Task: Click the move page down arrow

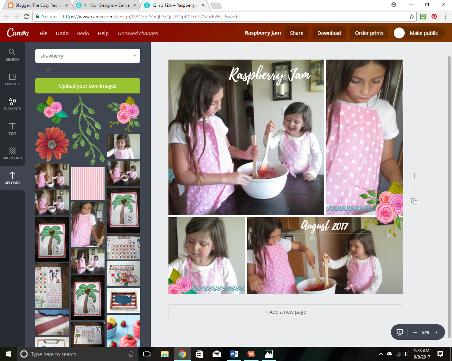Action: tap(414, 188)
